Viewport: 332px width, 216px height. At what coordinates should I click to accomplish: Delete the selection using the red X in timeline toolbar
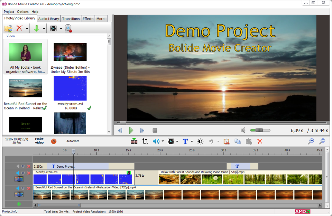(260, 141)
